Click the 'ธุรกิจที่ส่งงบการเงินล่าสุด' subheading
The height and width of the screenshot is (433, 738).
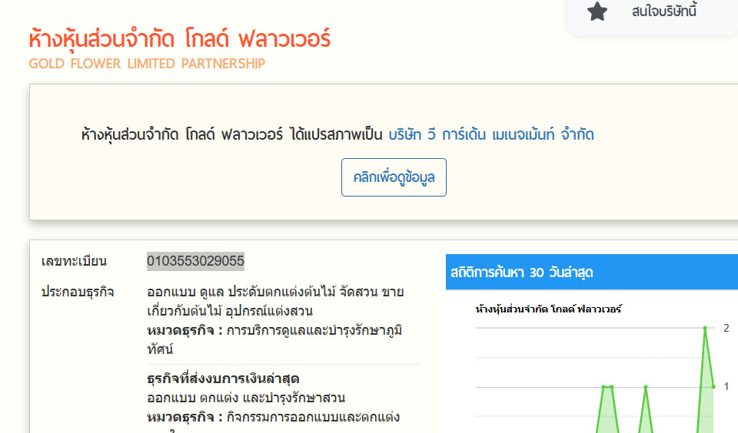[223, 378]
